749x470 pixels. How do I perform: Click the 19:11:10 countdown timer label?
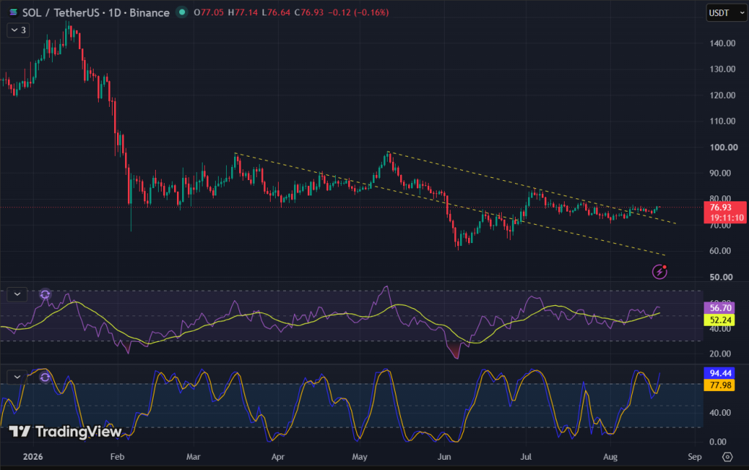click(726, 218)
